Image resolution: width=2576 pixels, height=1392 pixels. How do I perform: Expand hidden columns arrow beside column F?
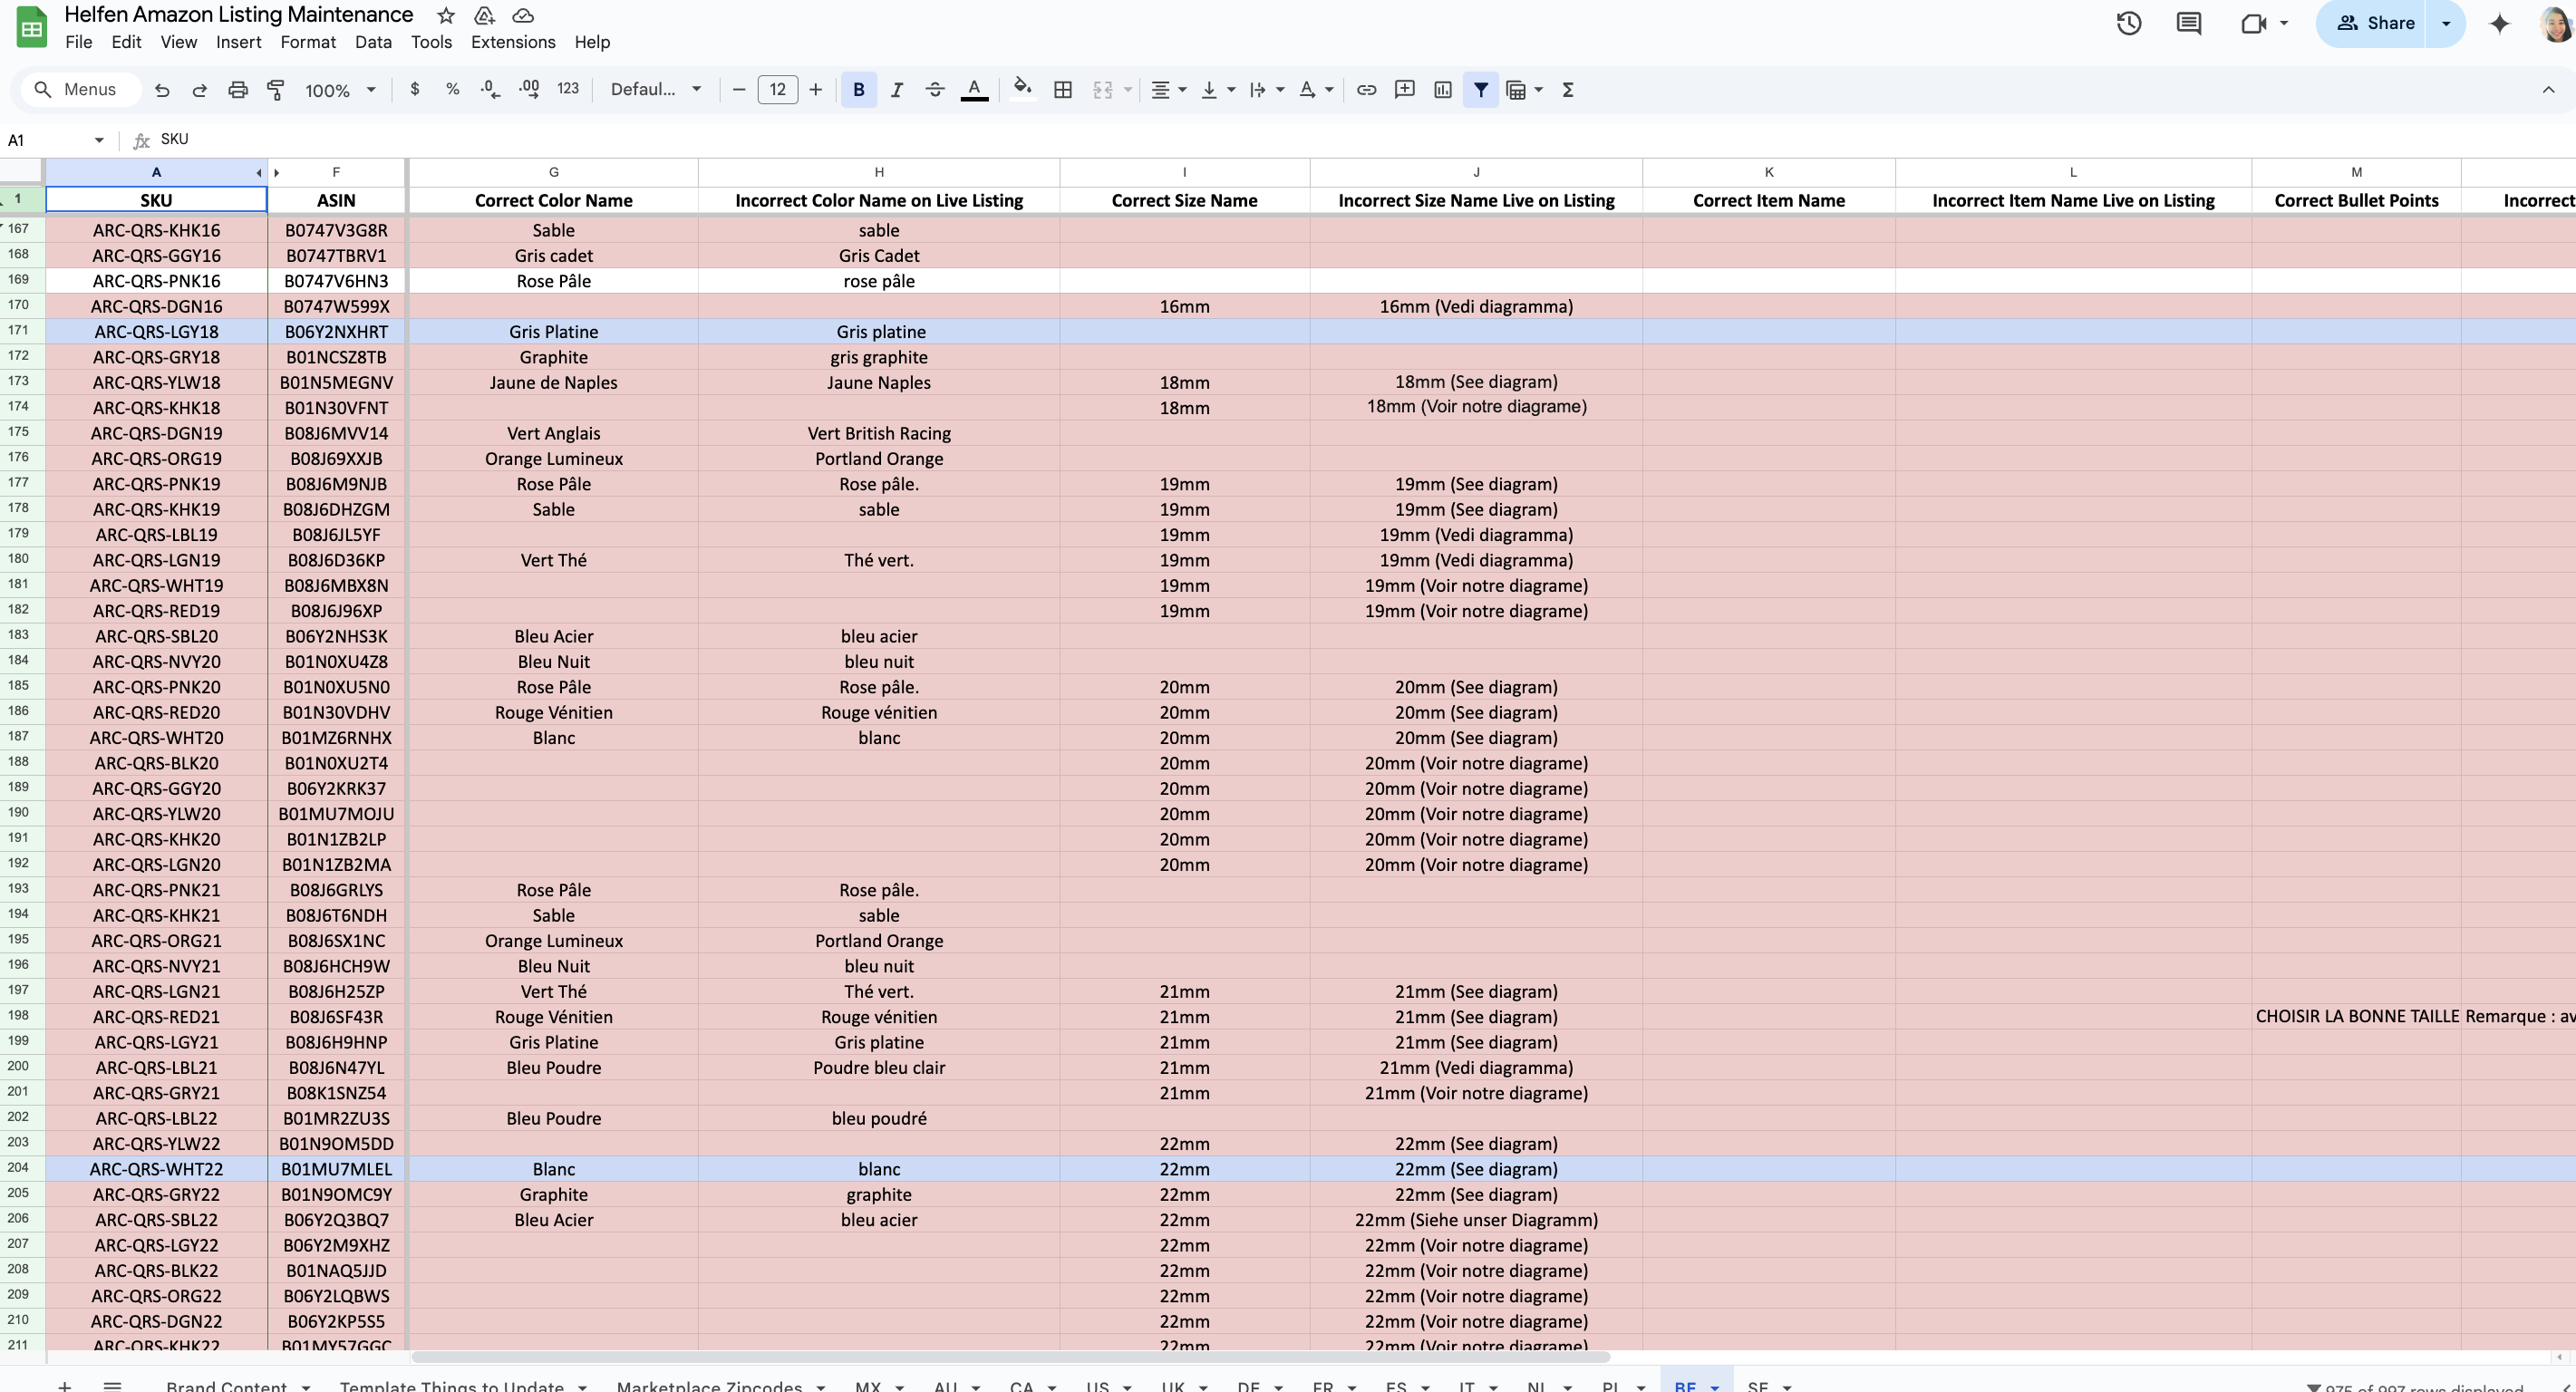(x=277, y=173)
